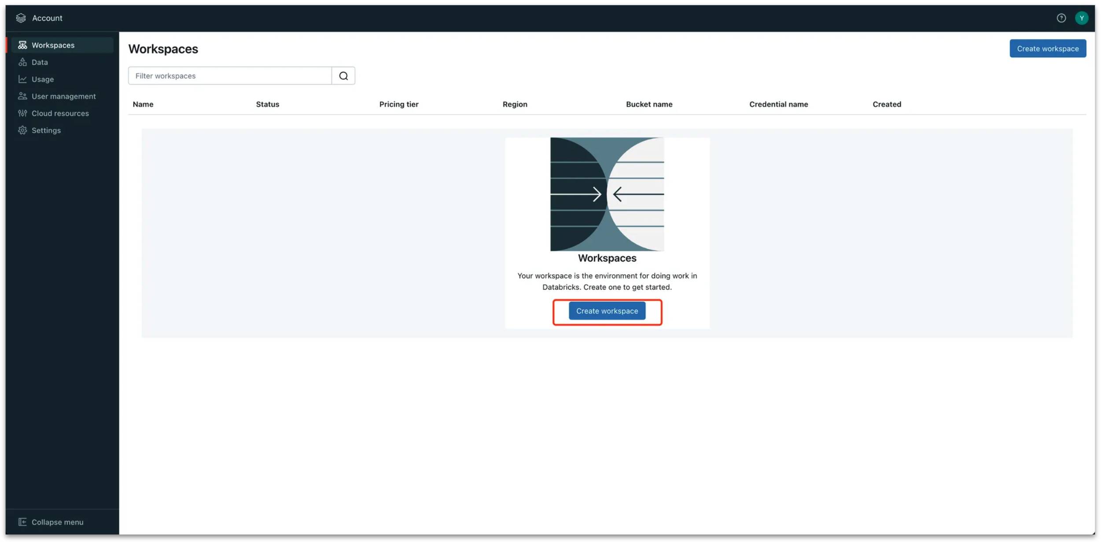This screenshot has height=542, width=1101.
Task: Open User management in sidebar
Action: pos(63,96)
